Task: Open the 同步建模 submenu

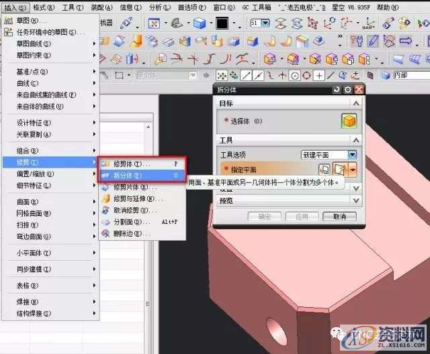Action: 50,269
